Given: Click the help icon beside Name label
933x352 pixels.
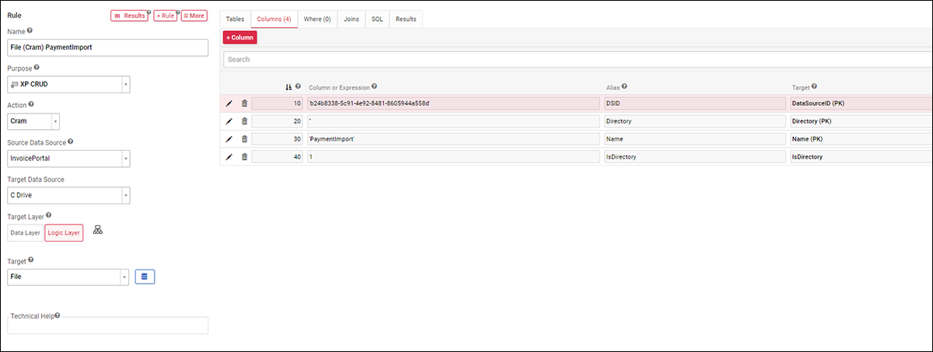Looking at the screenshot, I should pos(30,31).
